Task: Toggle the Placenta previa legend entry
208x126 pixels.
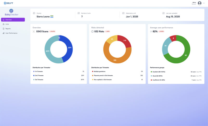Action: 102,75
